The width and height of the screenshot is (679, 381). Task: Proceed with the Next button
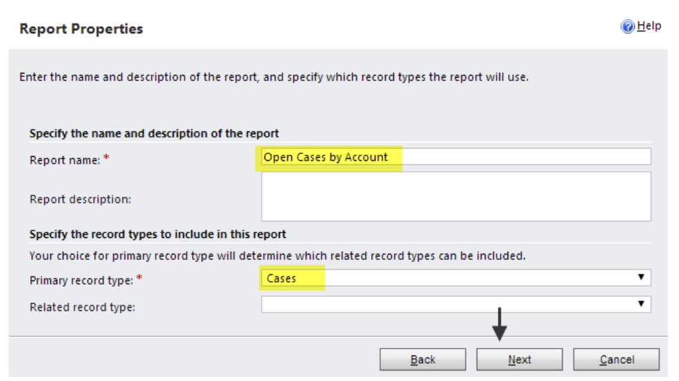(520, 360)
